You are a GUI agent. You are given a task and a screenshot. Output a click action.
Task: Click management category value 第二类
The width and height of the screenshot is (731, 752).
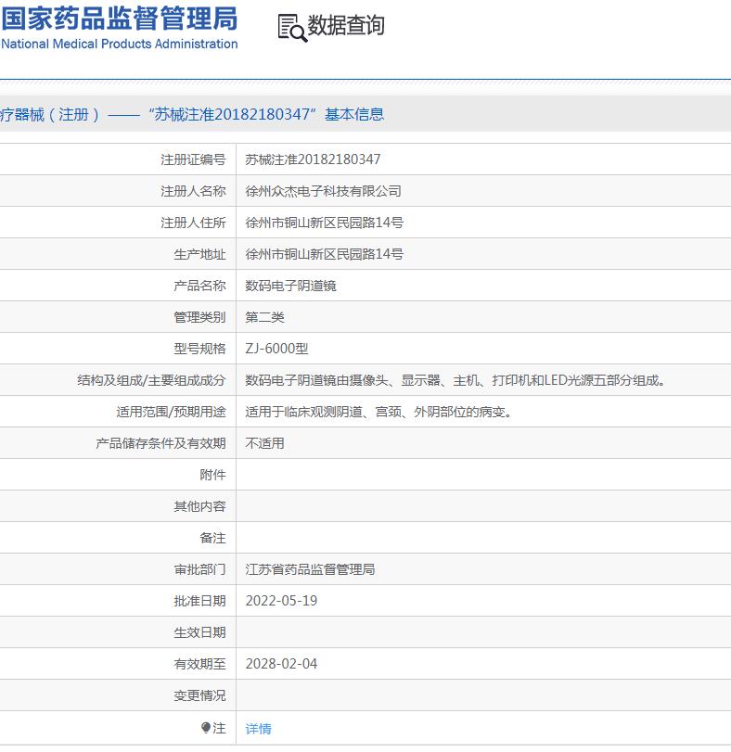click(264, 317)
